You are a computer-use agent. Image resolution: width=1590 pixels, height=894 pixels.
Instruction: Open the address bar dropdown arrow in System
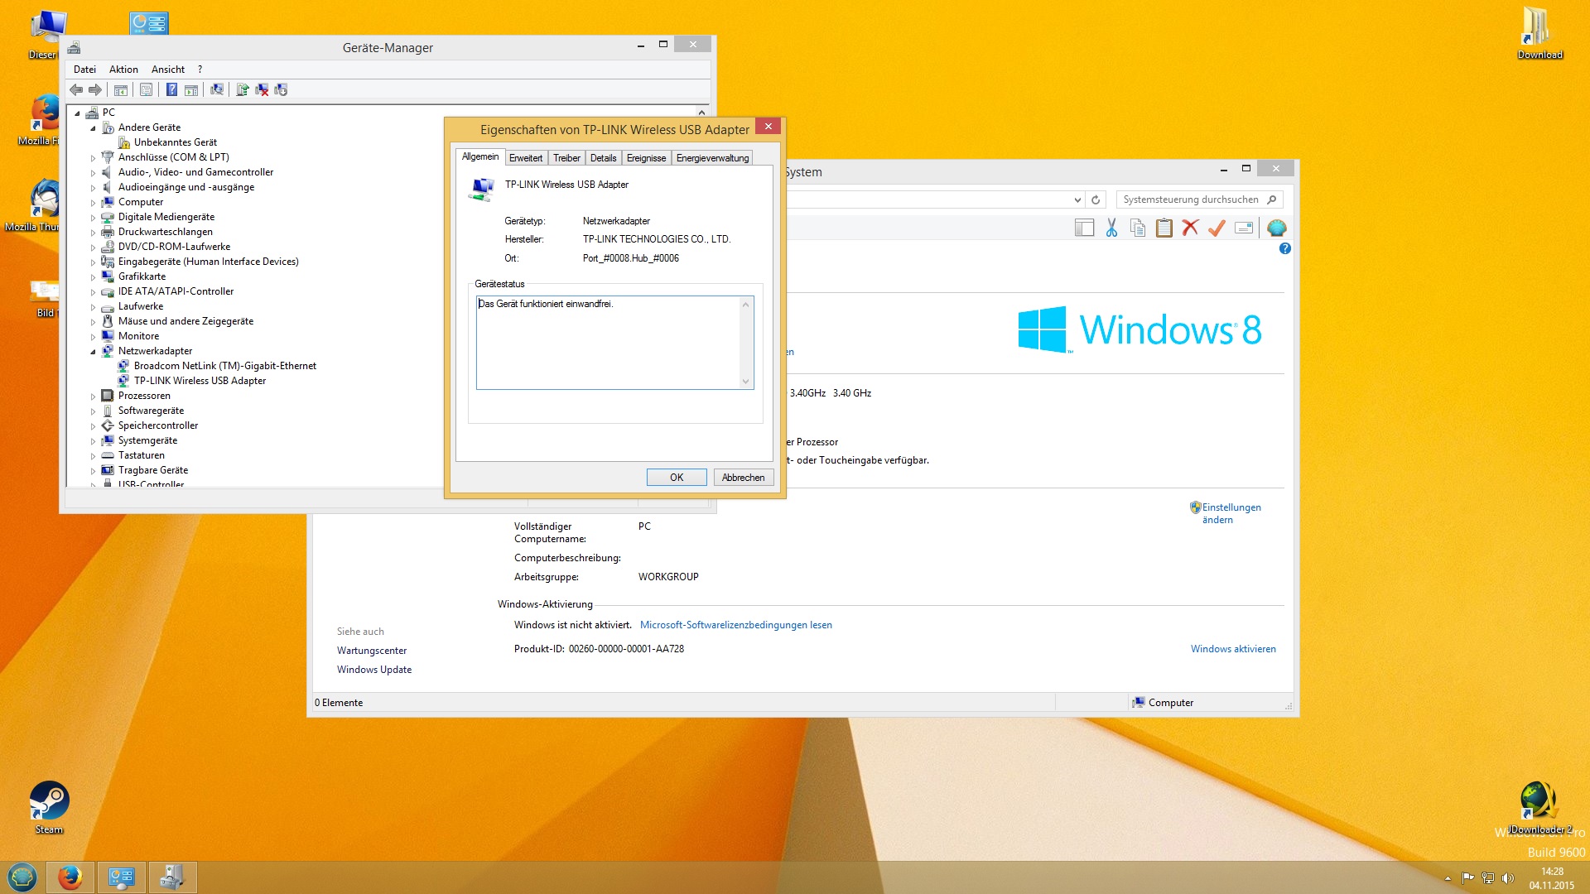point(1077,199)
